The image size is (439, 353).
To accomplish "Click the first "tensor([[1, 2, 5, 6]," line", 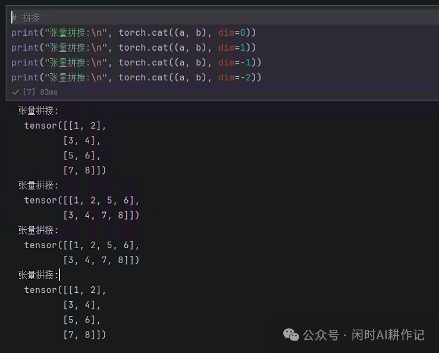I will [81, 201].
